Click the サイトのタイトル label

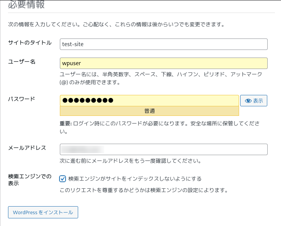pos(30,43)
